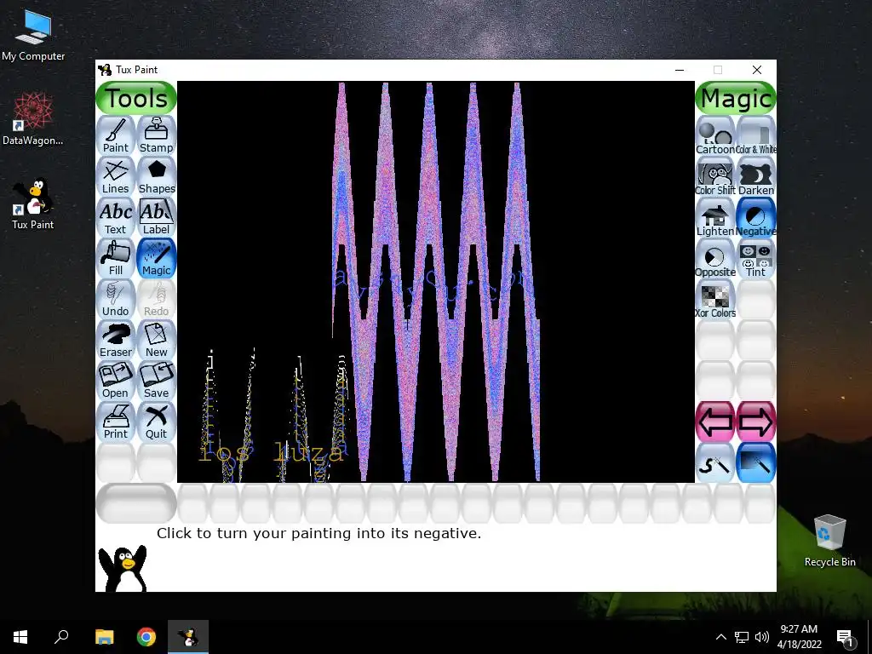The image size is (872, 654).
Task: Select the Paint brush tool
Action: pos(116,135)
